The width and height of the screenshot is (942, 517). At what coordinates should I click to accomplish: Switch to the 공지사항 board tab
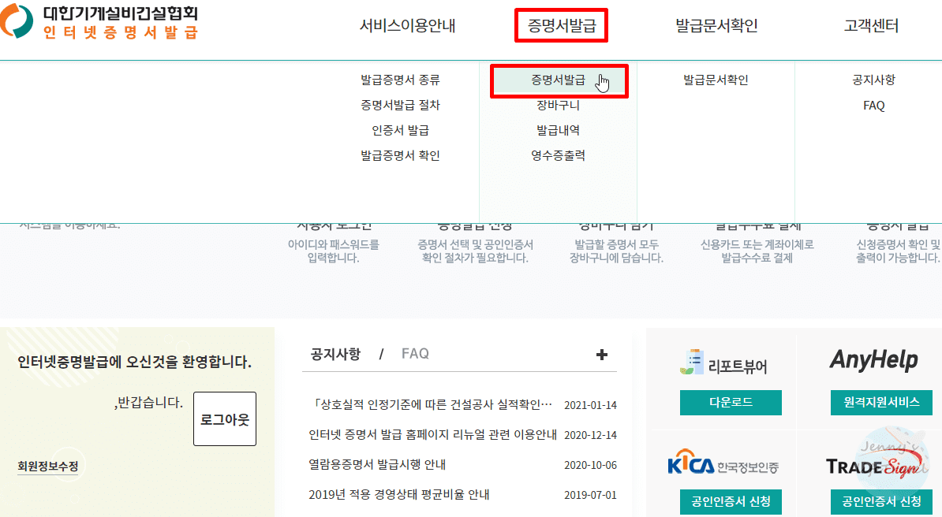335,354
